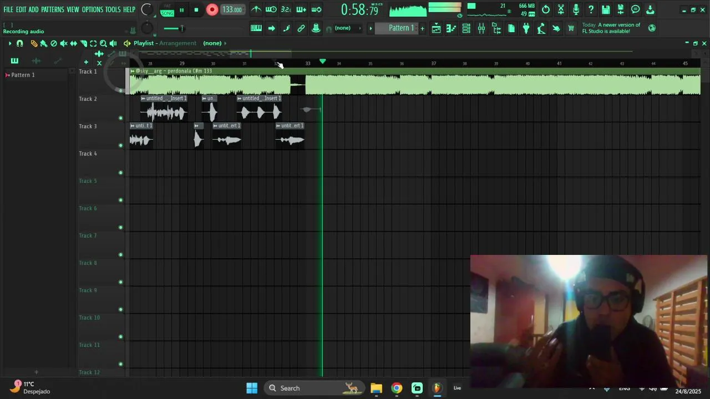Open the Playlist view icon

(x=437, y=29)
